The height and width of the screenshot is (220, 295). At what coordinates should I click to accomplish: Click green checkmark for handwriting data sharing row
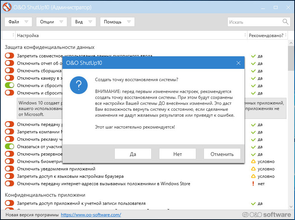click(253, 56)
